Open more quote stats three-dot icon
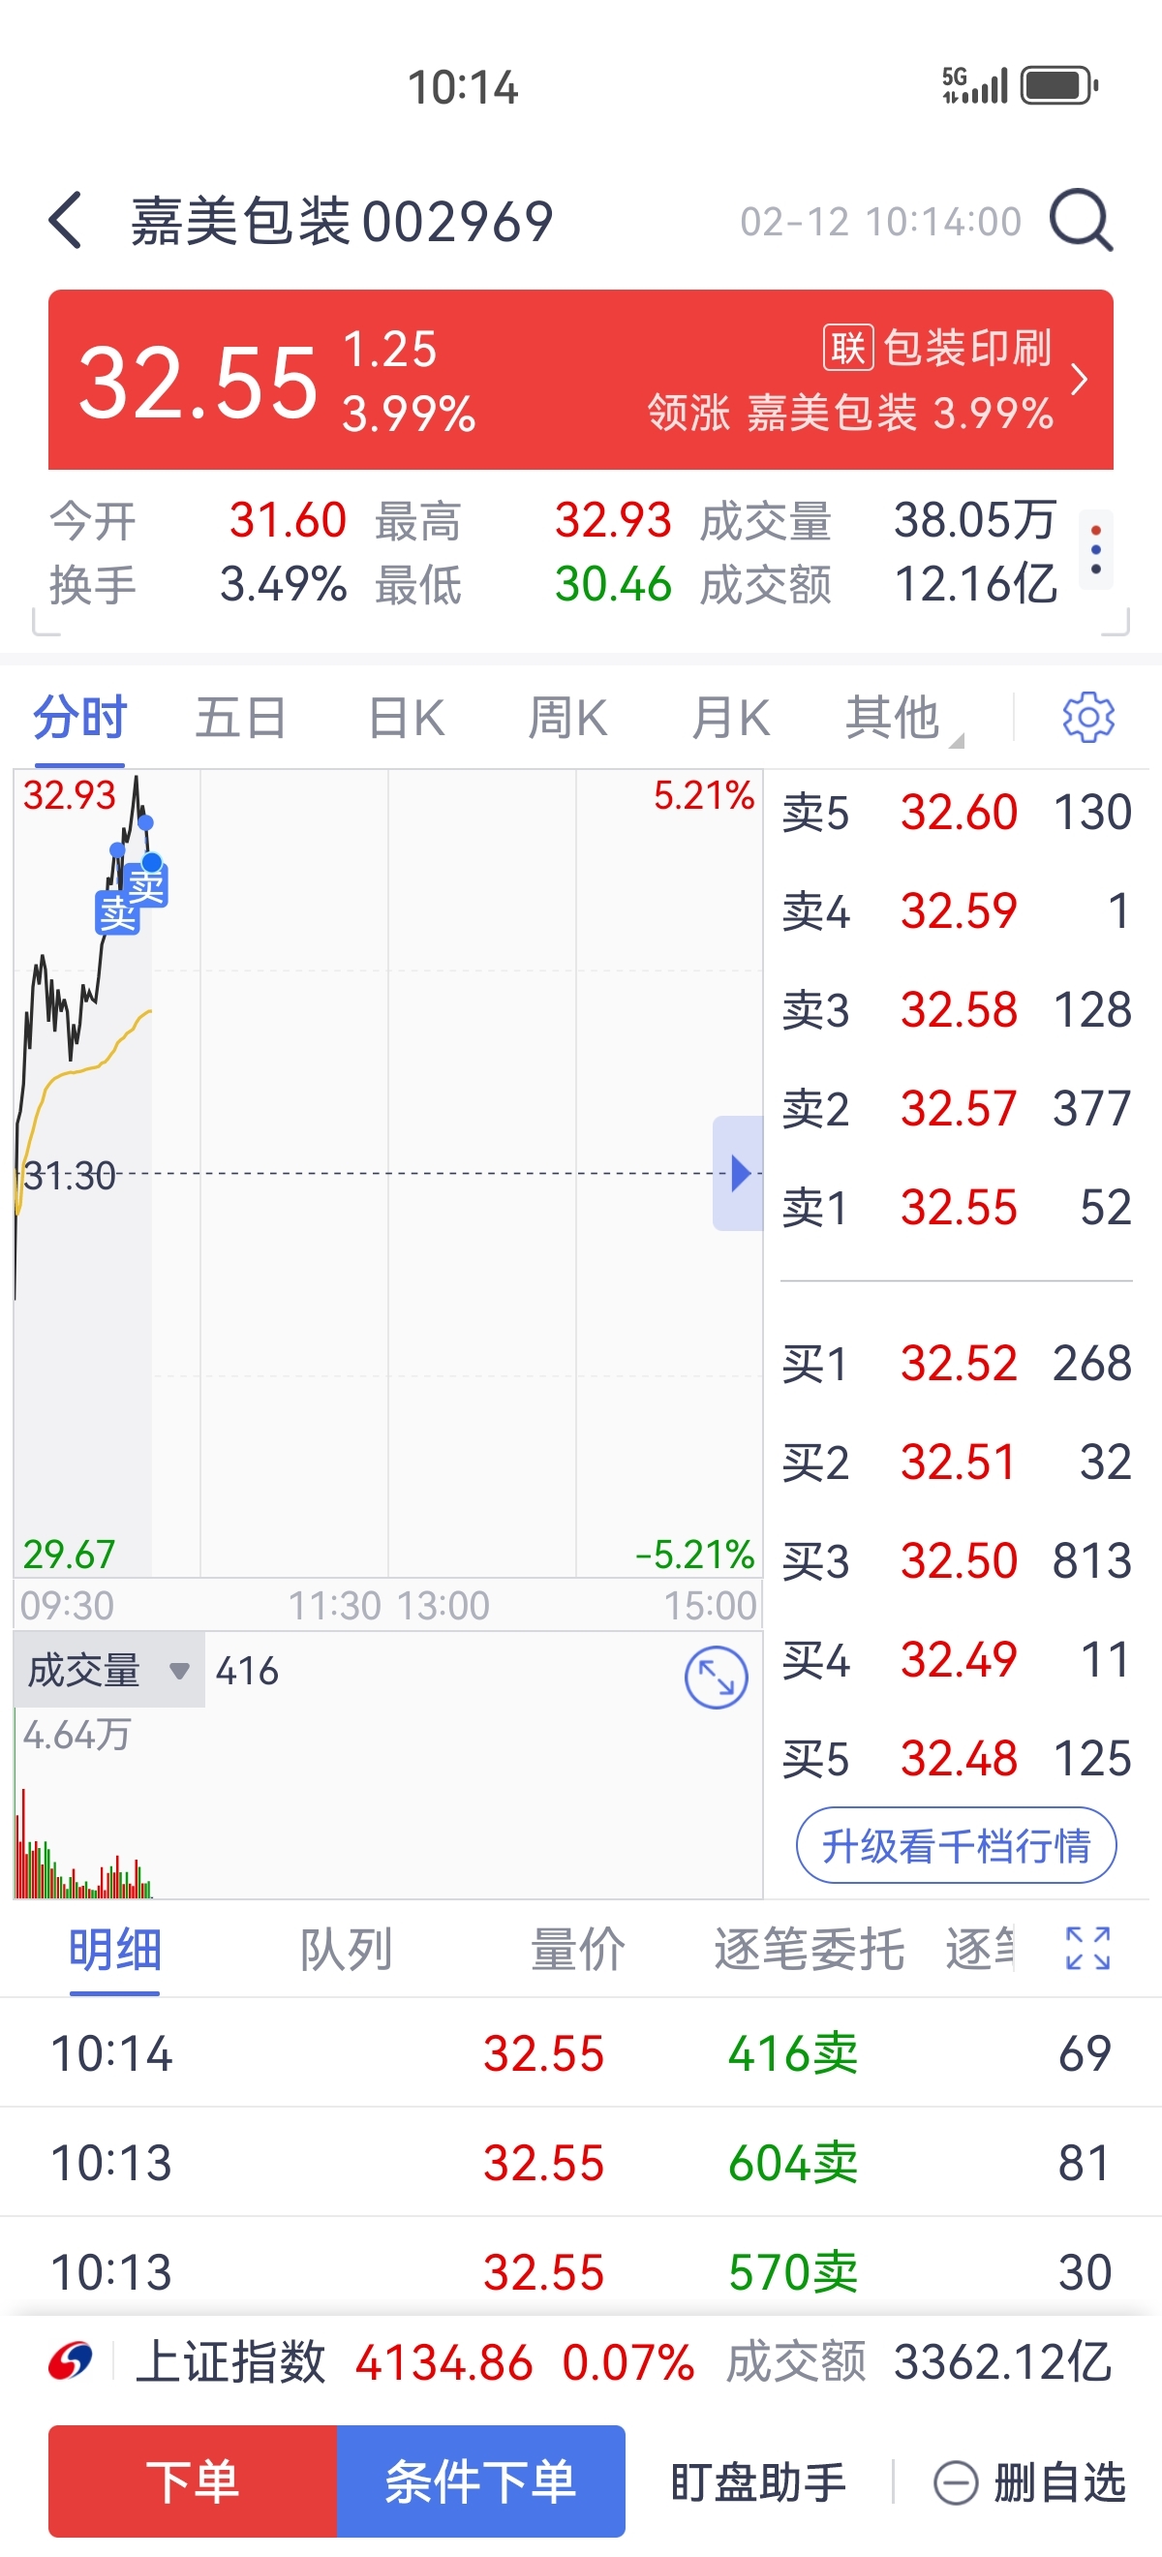This screenshot has width=1162, height=2557. [x=1094, y=550]
